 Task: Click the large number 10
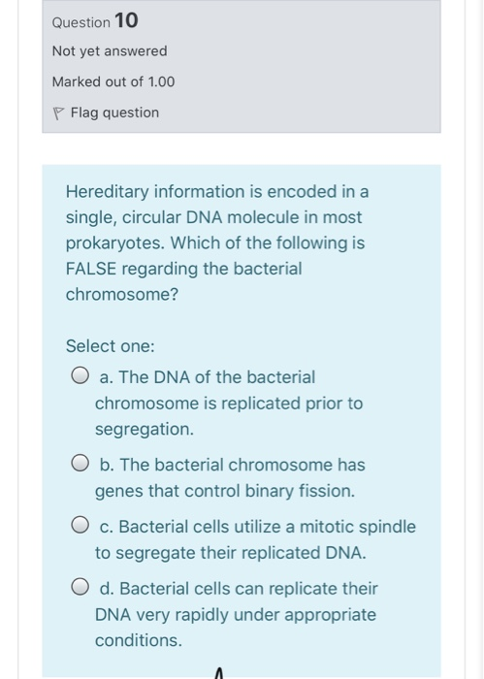pyautogui.click(x=126, y=20)
